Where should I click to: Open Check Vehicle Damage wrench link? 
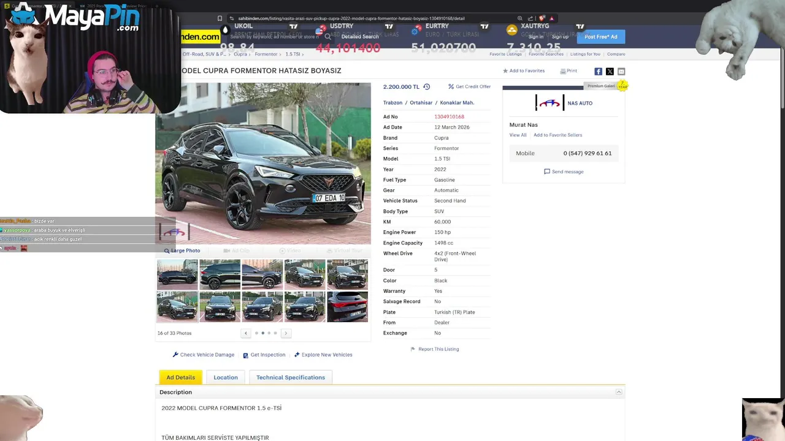(204, 355)
